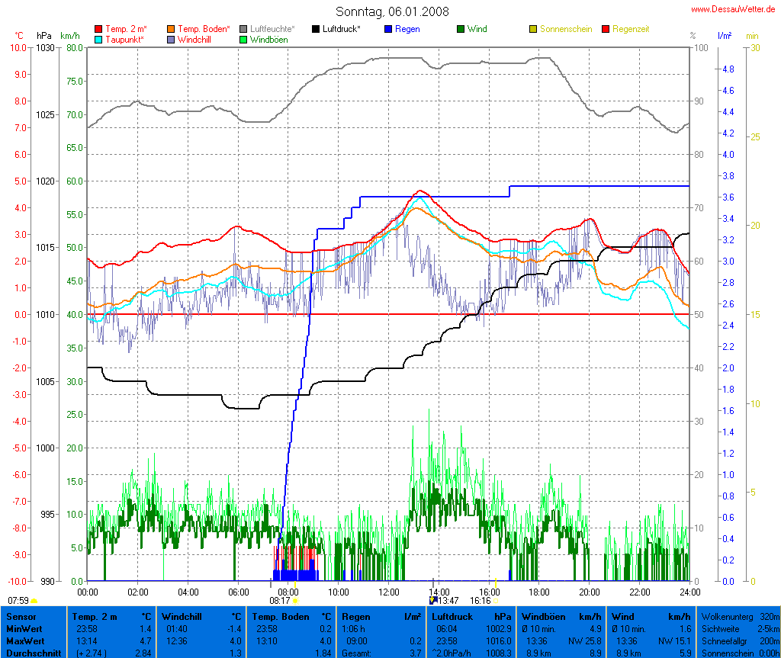Click the moon marker beside 13:47
781x658 pixels.
click(433, 600)
